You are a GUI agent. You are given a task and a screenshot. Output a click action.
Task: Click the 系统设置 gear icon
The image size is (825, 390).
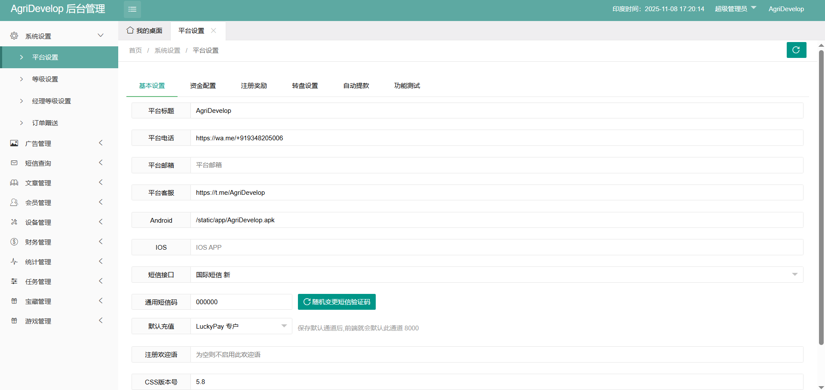click(14, 36)
